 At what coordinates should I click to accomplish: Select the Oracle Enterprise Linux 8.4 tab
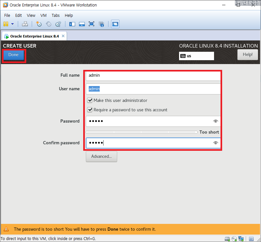tap(34, 36)
